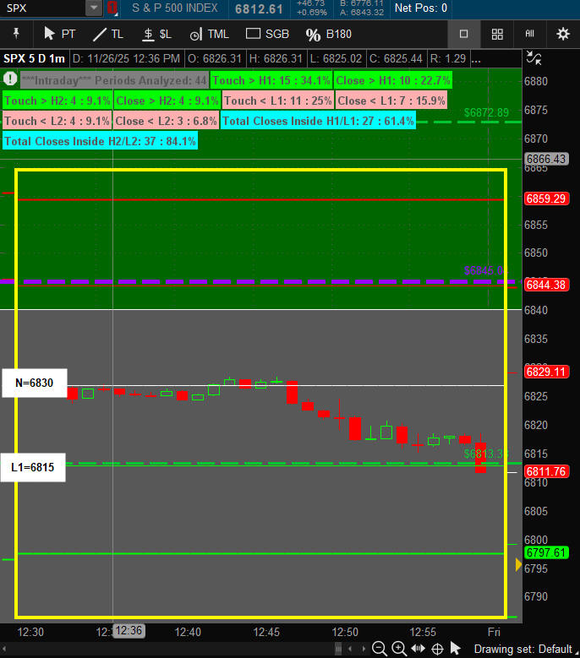Viewport: 580px width, 658px height.
Task: Click the zoom in magnifier icon
Action: [398, 649]
